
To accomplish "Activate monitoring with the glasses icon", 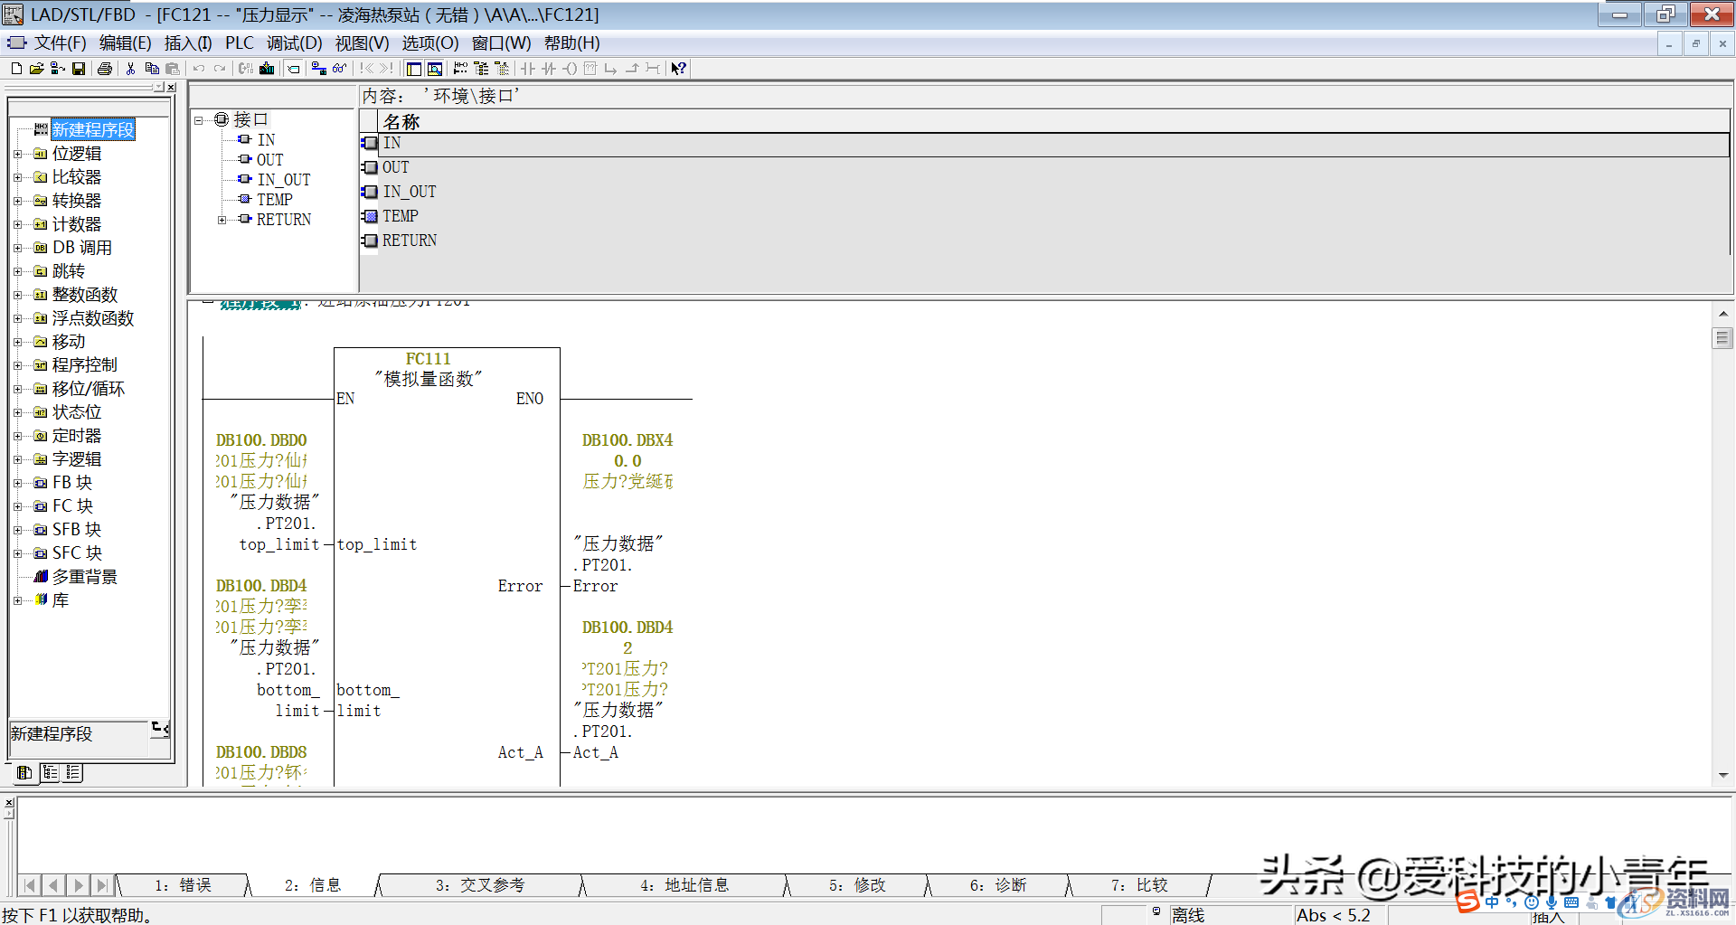I will tap(340, 68).
